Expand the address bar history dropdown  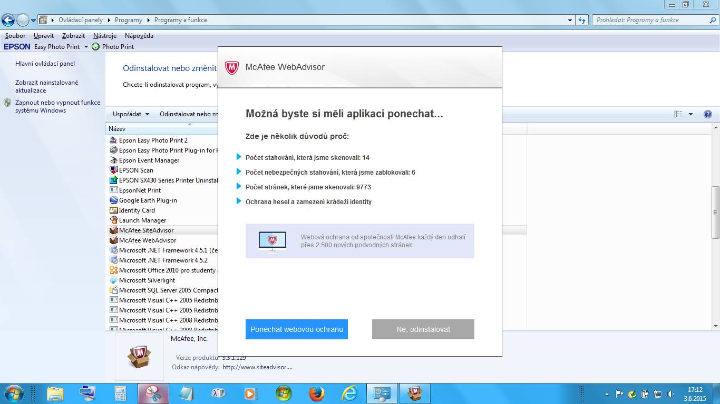(x=570, y=21)
